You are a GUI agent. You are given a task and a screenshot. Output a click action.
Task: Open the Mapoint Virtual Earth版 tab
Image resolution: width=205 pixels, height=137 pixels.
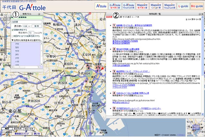pyautogui.click(x=169, y=6)
